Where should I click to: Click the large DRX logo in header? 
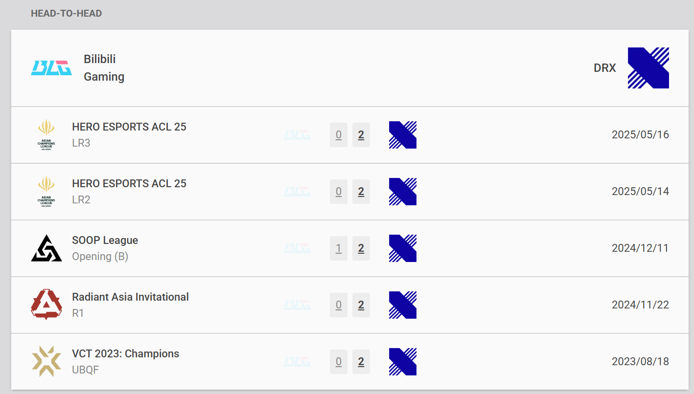point(648,68)
